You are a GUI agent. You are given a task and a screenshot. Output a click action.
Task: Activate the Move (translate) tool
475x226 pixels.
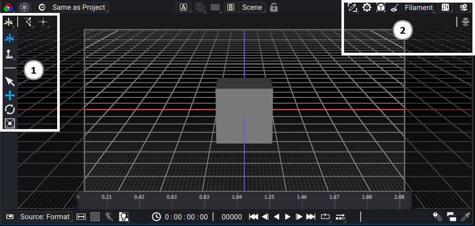10,96
